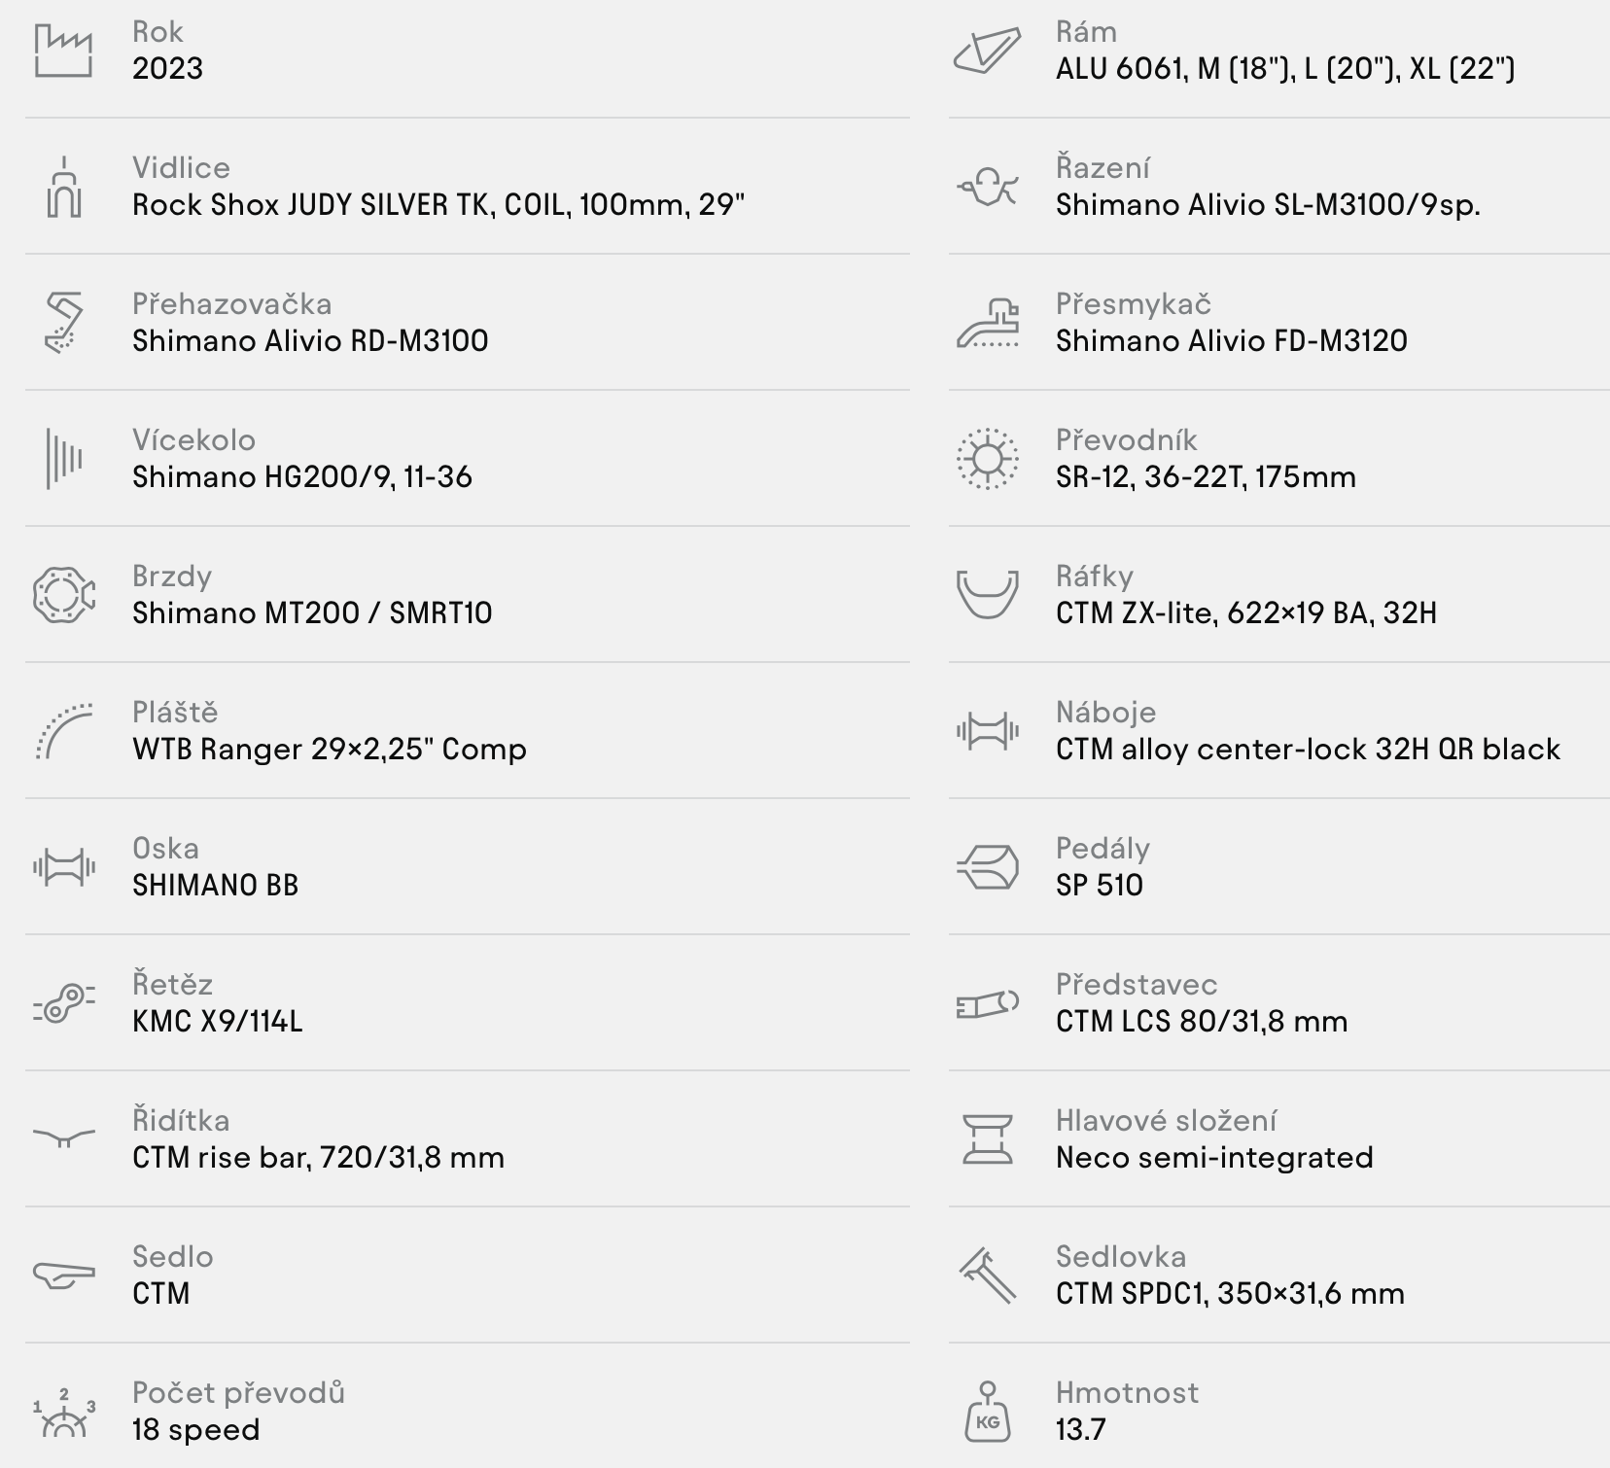Click the cassette icon beside Vícekolo
This screenshot has width=1610, height=1468.
[63, 459]
